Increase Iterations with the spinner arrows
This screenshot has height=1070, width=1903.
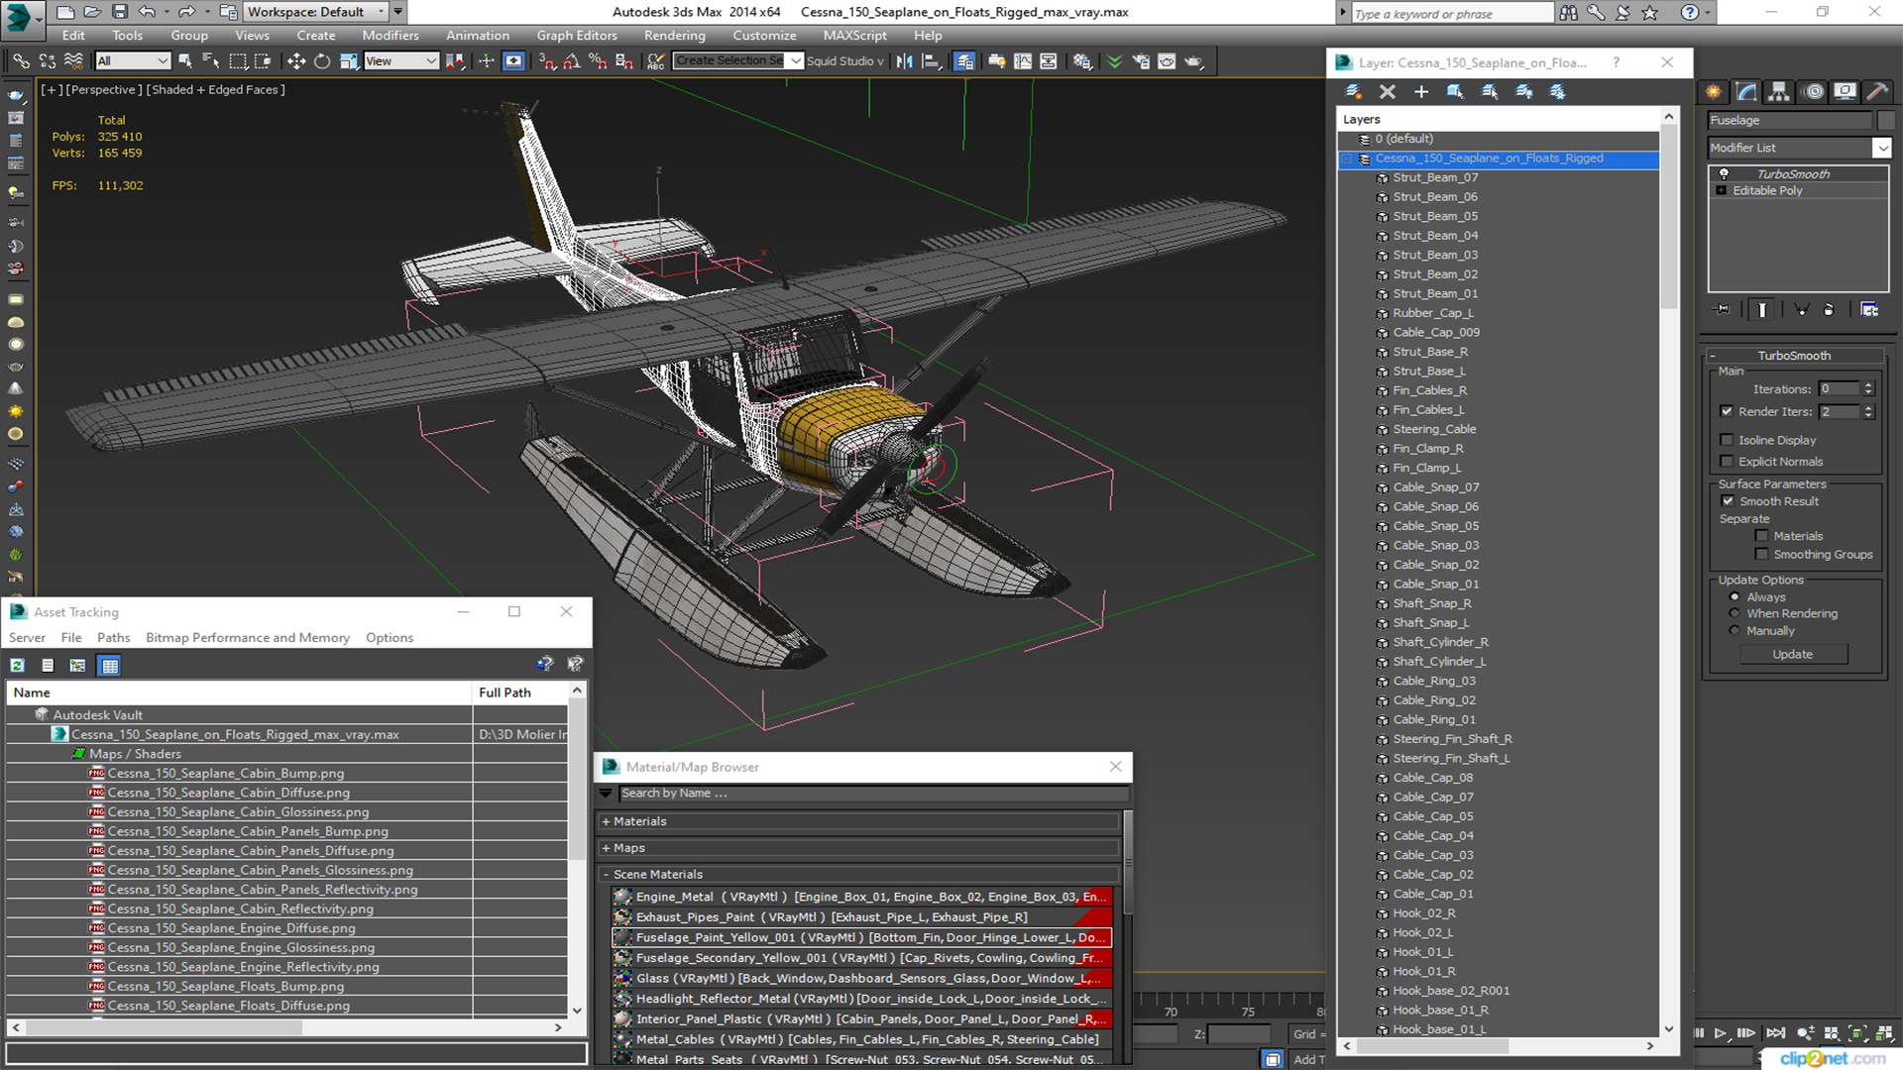pyautogui.click(x=1868, y=385)
